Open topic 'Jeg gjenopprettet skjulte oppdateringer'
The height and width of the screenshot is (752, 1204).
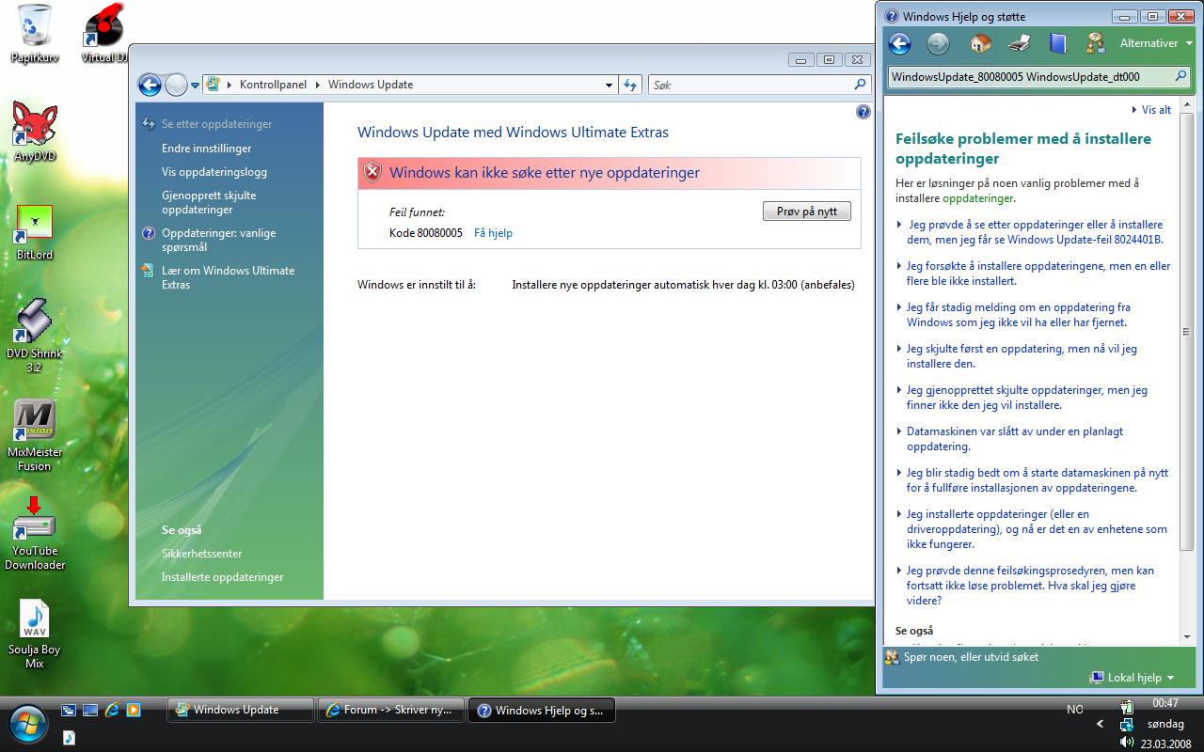coord(1027,398)
